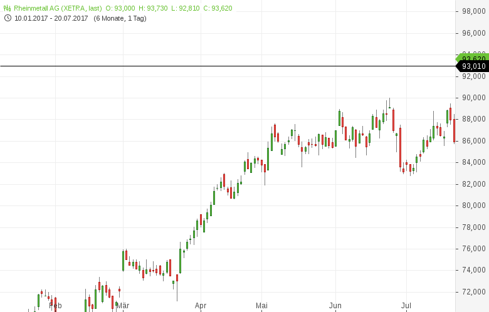Click the Mai month label on time axis
This screenshot has width=489, height=312.
[261, 306]
